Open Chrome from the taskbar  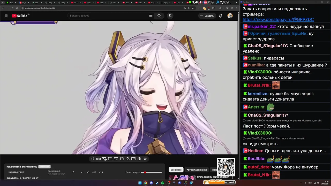[x=146, y=183]
